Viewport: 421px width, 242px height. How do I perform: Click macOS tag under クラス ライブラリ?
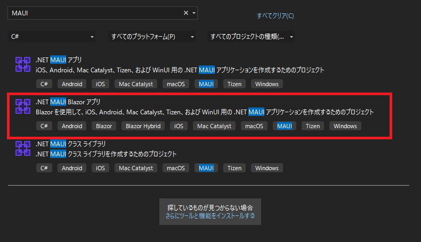pos(176,168)
